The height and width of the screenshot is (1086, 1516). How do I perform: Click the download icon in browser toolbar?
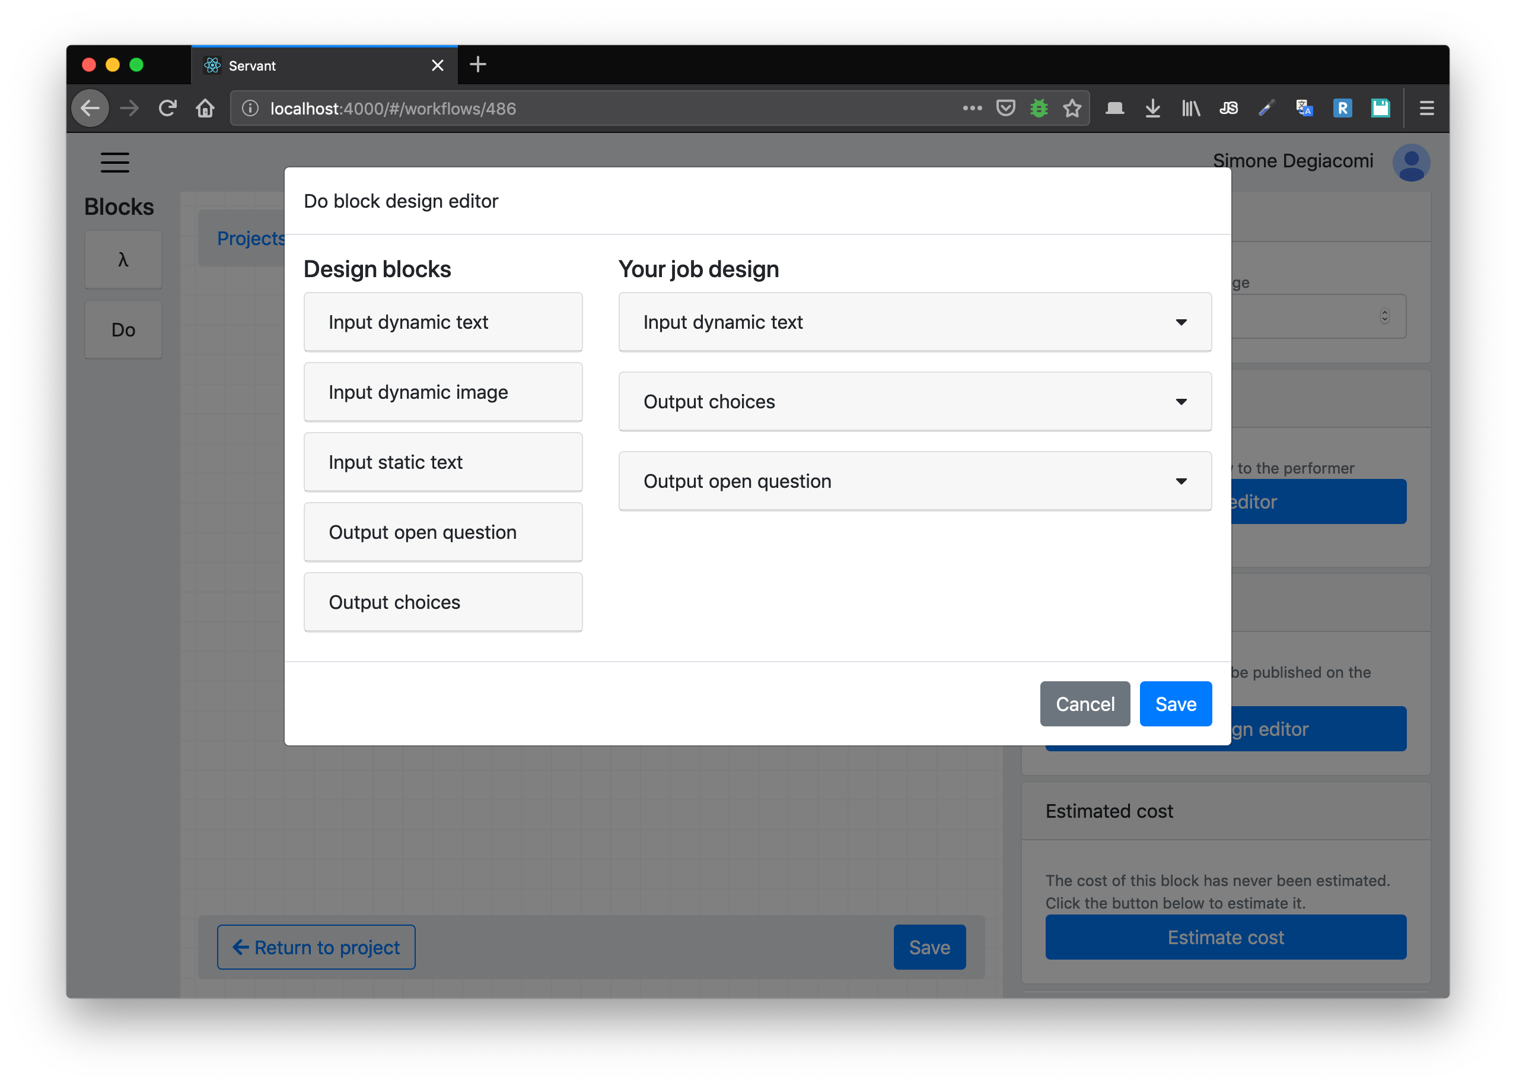pos(1152,108)
